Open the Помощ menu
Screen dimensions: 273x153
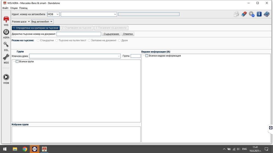[x=23, y=8]
